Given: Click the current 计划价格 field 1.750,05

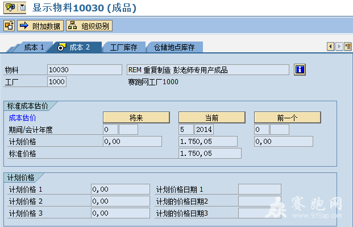Looking at the screenshot, I should [208, 141].
